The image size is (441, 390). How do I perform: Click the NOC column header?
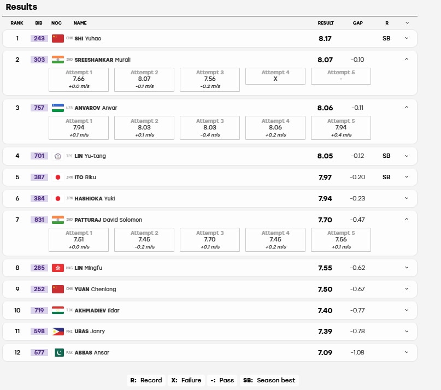56,23
